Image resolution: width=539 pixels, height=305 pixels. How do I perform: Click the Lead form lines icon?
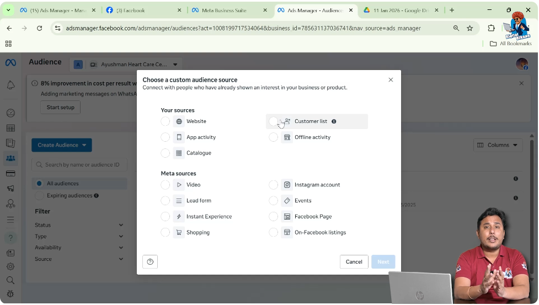point(179,201)
